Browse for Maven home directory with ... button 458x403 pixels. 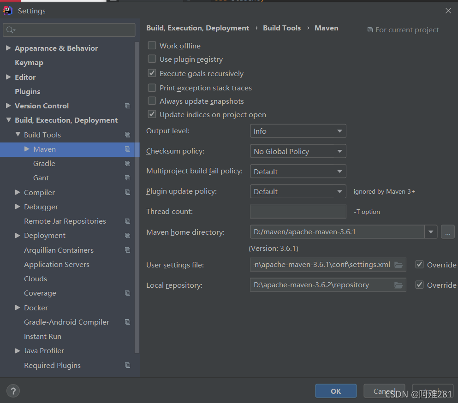(447, 232)
